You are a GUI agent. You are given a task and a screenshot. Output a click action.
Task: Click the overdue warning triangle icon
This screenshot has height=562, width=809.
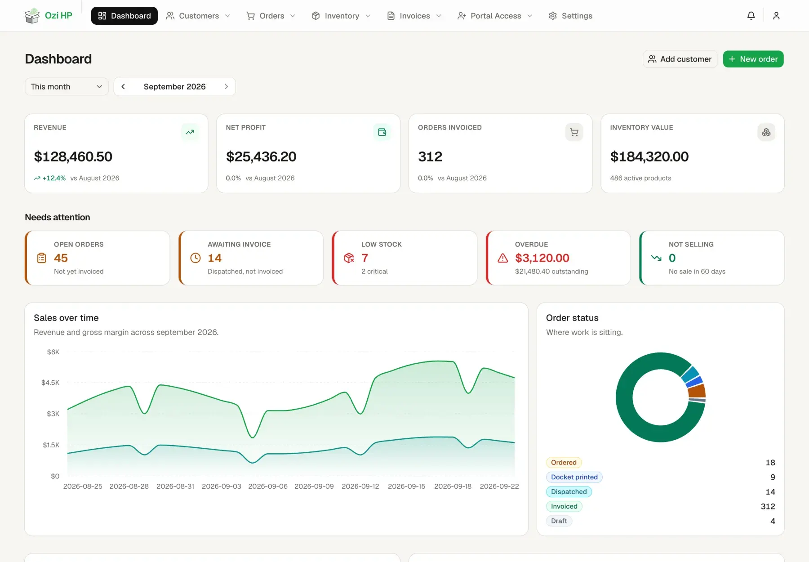[x=503, y=258]
